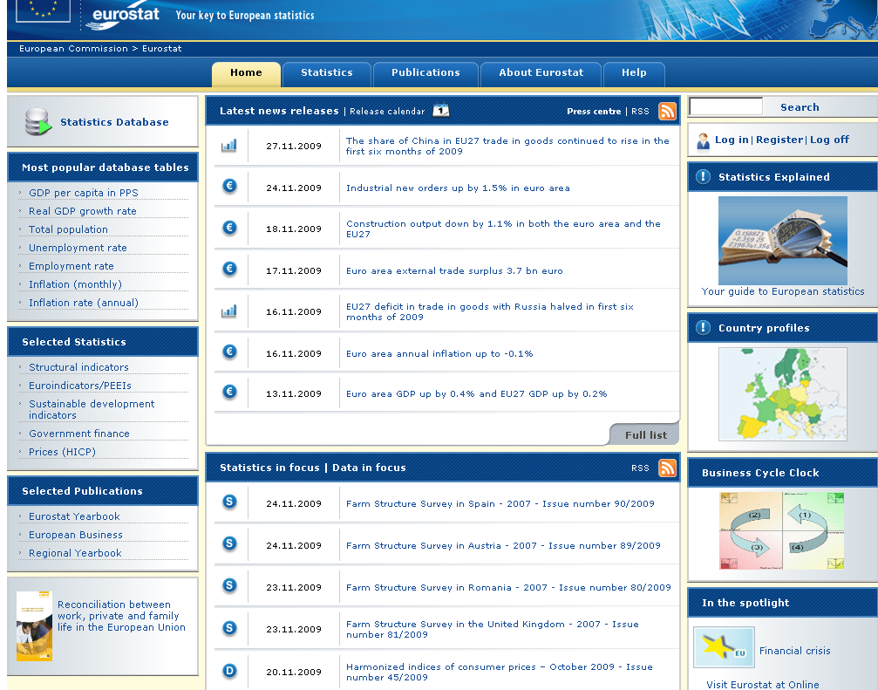This screenshot has width=878, height=690.
Task: Click the chart icon beside the Russia trade deficit news
Action: [229, 311]
